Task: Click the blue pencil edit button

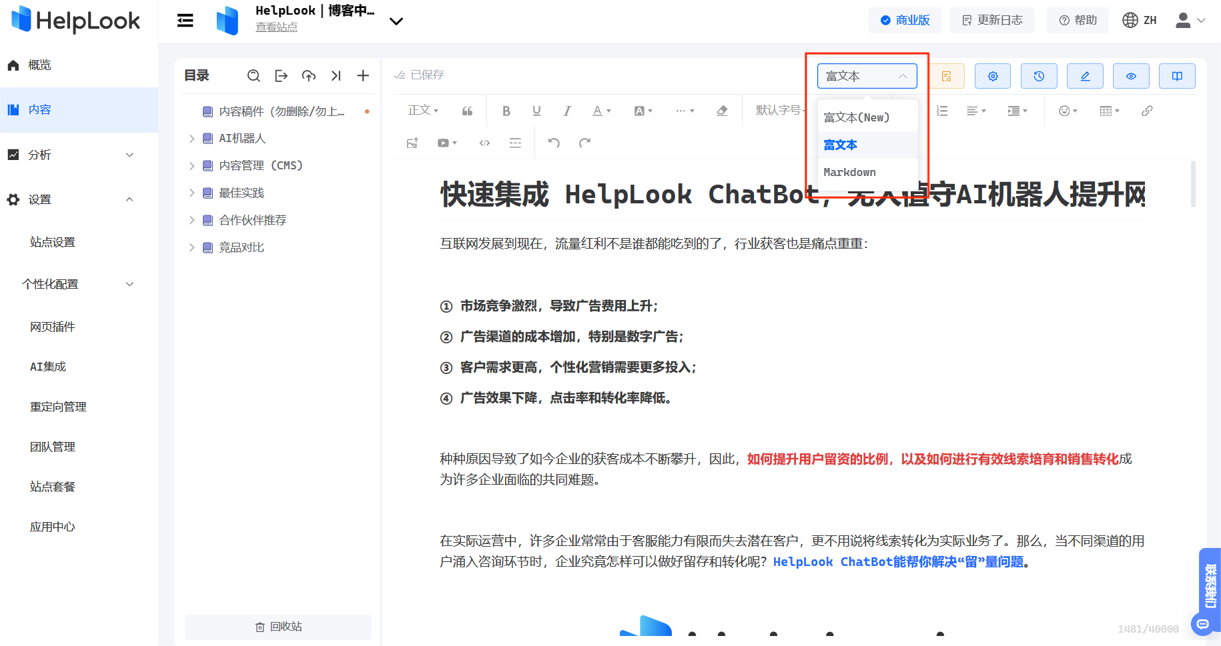Action: pos(1085,76)
